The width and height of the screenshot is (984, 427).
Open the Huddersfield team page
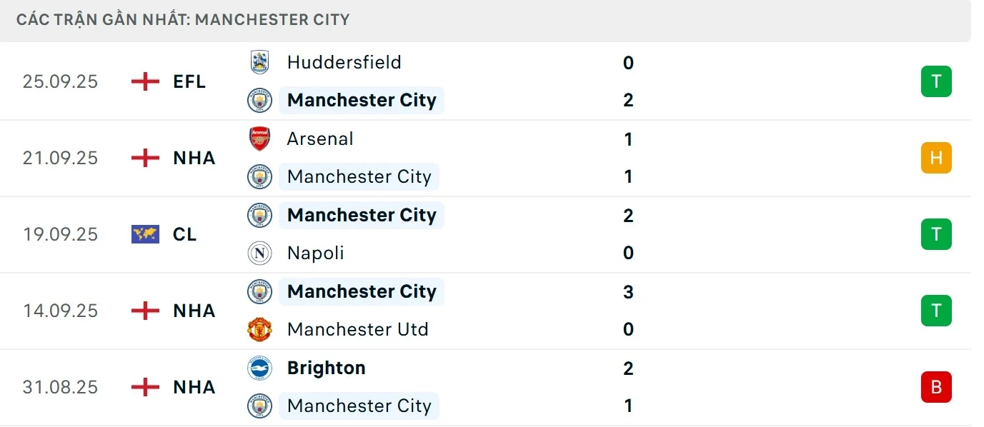point(344,62)
